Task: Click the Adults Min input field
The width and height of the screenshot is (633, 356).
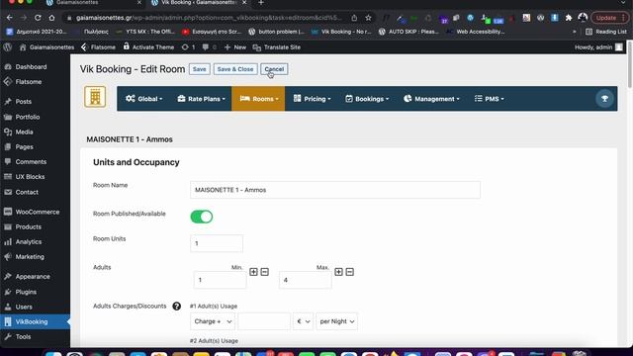Action: (220, 280)
